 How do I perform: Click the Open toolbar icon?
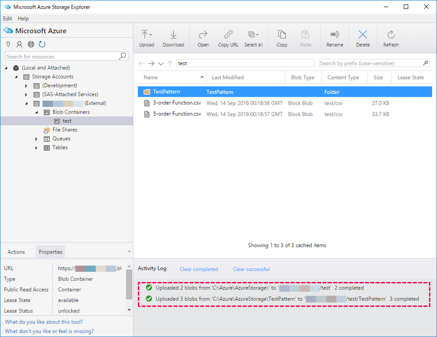(203, 35)
